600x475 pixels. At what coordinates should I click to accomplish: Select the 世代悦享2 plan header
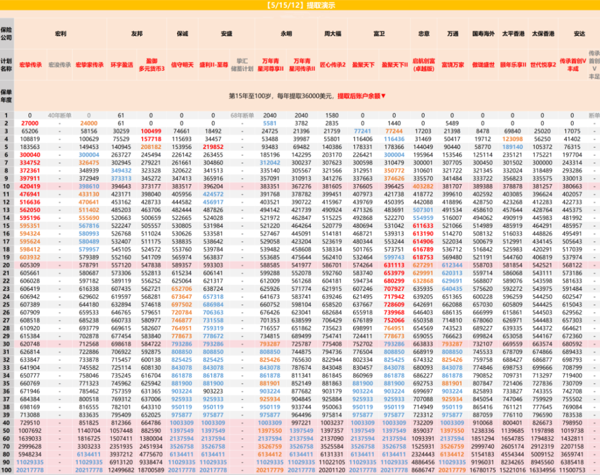pos(543,65)
